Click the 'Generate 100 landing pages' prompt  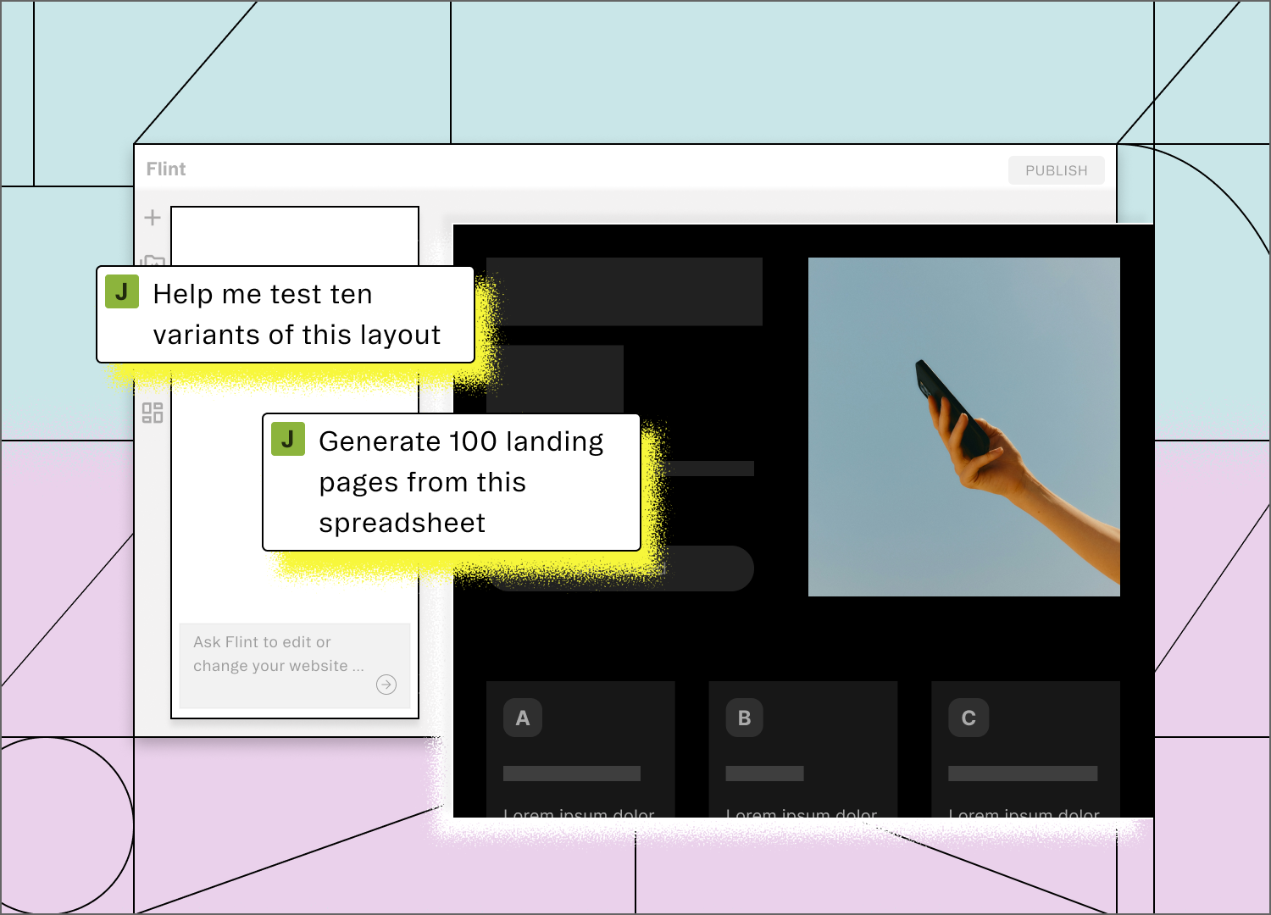click(x=462, y=481)
